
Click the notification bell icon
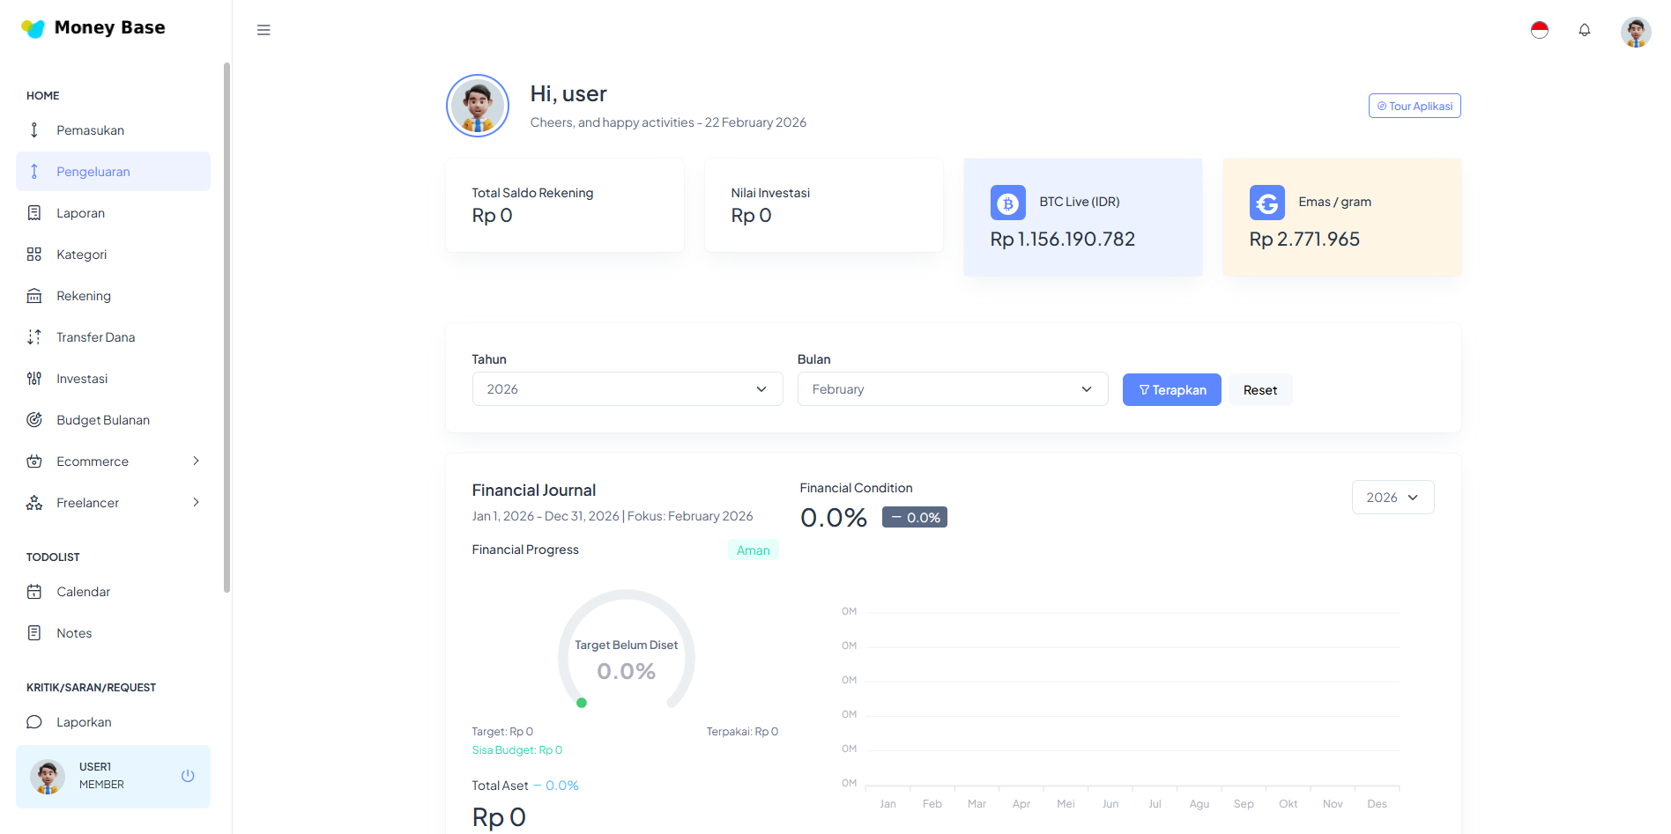pyautogui.click(x=1584, y=30)
